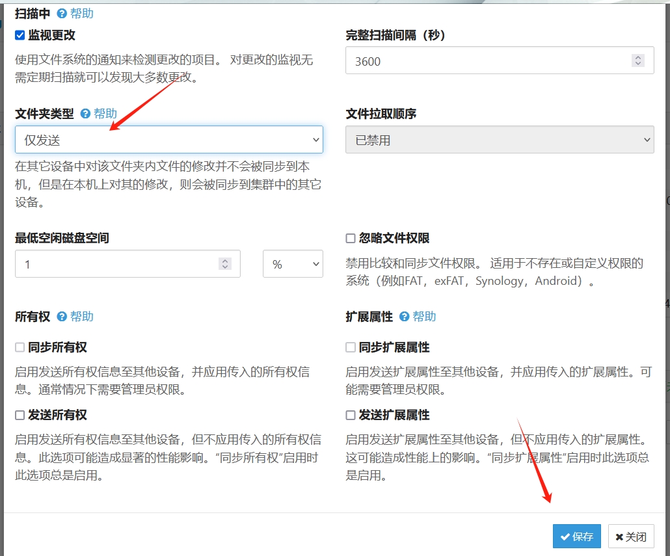The width and height of the screenshot is (670, 556).
Task: Open the percentage unit dropdown
Action: [293, 263]
